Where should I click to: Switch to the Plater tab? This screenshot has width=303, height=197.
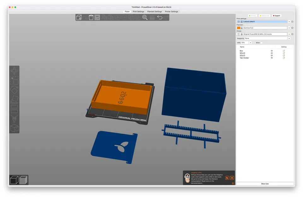pyautogui.click(x=127, y=12)
